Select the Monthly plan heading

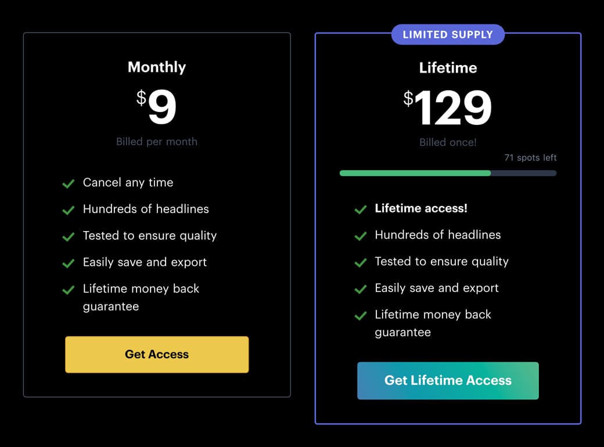(x=157, y=67)
